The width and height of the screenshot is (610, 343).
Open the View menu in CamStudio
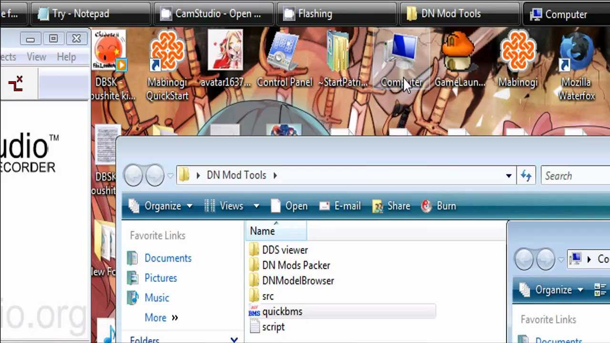pos(36,57)
